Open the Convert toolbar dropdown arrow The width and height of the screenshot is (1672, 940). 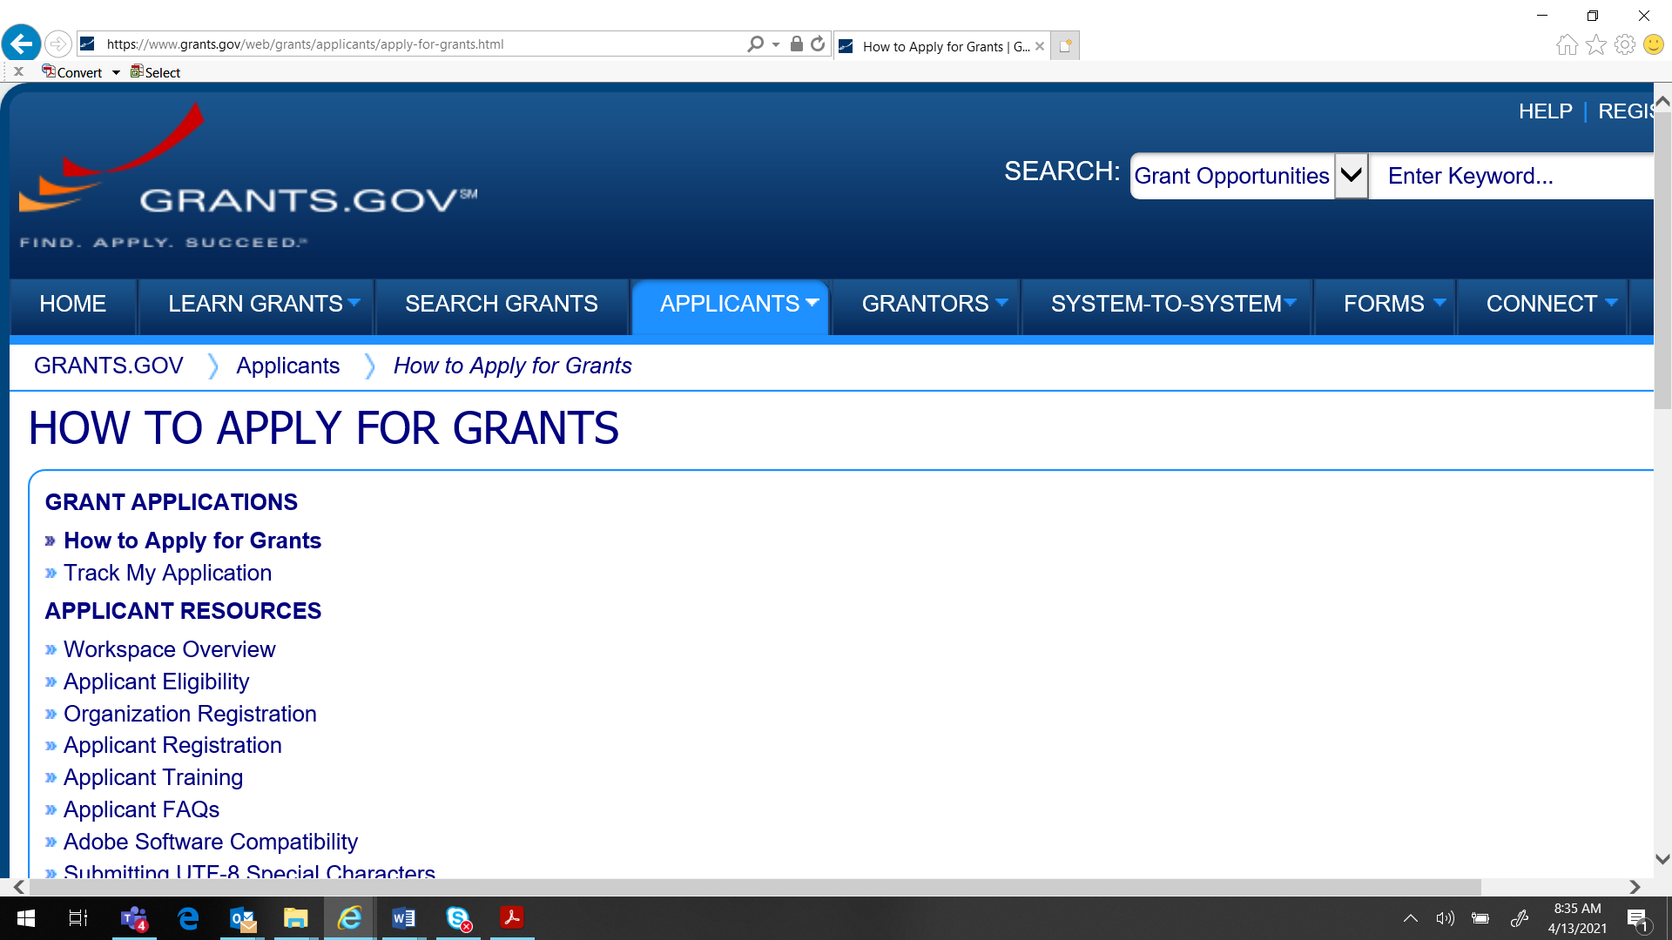116,73
